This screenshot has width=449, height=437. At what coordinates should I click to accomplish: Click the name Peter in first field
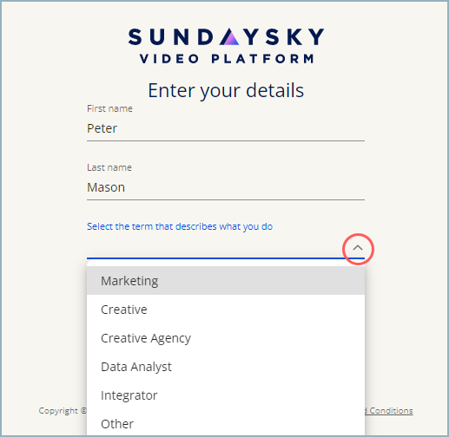pyautogui.click(x=102, y=128)
